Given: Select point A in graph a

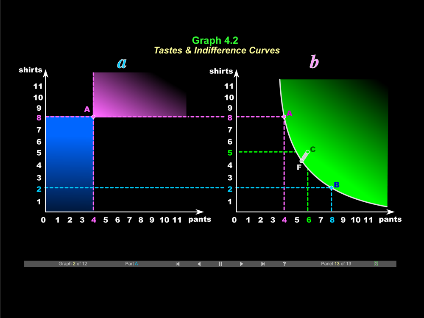Looking at the screenshot, I should click(93, 117).
